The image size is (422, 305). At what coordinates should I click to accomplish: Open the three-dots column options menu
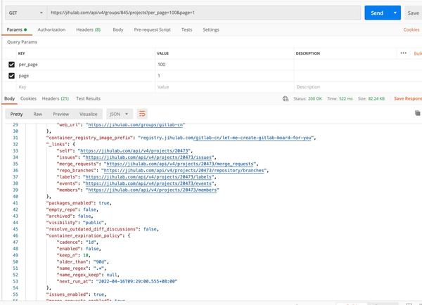tap(403, 53)
